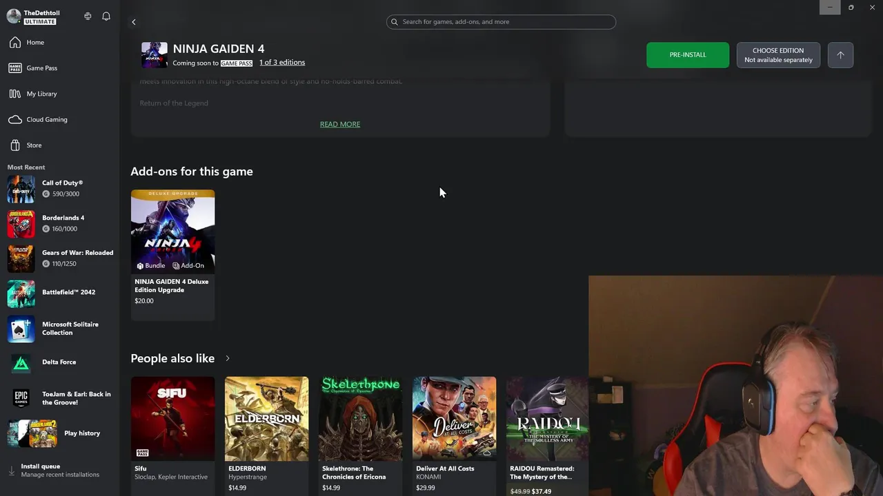Open TheDethtoll profile avatar
The height and width of the screenshot is (496, 883).
(x=14, y=16)
